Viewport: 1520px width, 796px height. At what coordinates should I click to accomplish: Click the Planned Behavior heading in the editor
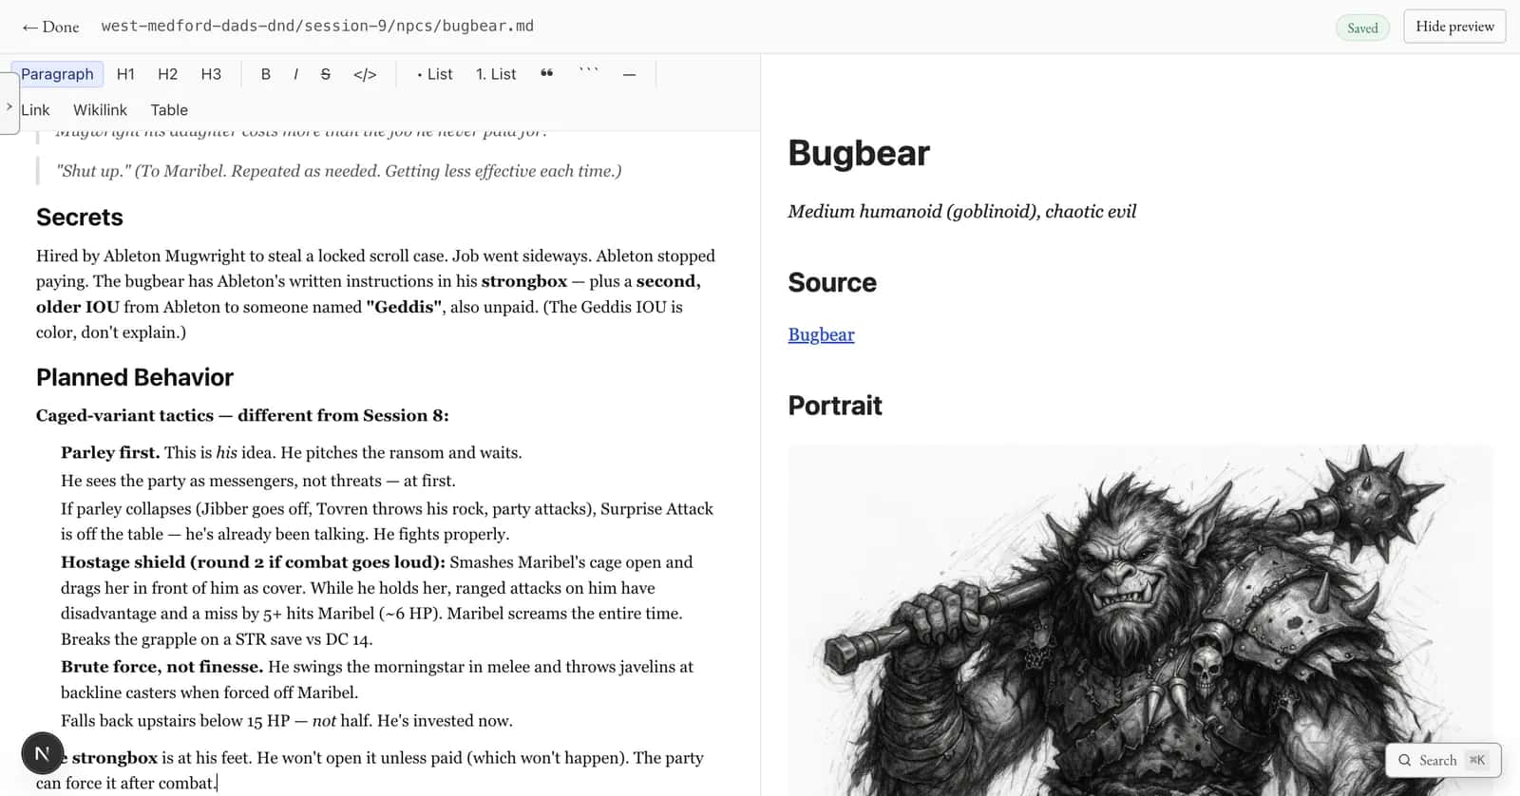[135, 377]
